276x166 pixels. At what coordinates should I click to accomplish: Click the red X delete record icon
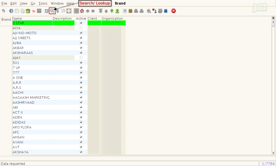point(33,11)
